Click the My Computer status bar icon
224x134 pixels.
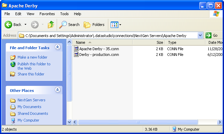click(x=174, y=129)
